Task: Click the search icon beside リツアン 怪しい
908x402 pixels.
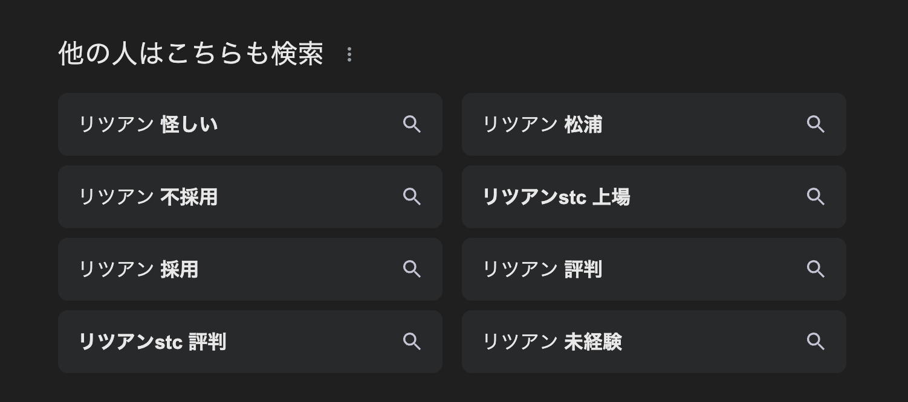Action: pyautogui.click(x=412, y=124)
